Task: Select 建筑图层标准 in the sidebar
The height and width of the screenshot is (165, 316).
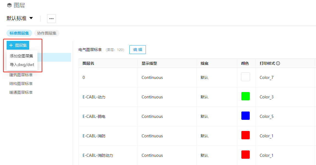Action: click(x=21, y=75)
